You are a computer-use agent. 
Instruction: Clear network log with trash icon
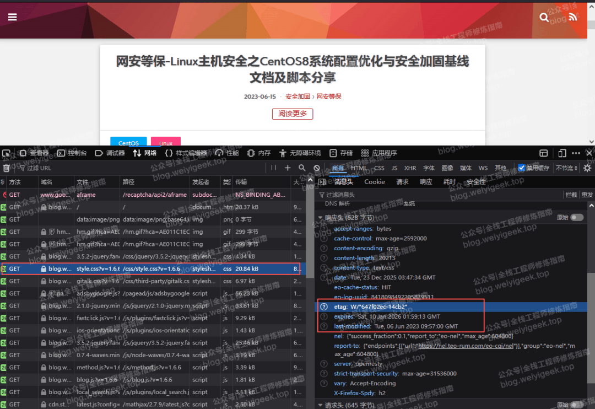pos(7,168)
